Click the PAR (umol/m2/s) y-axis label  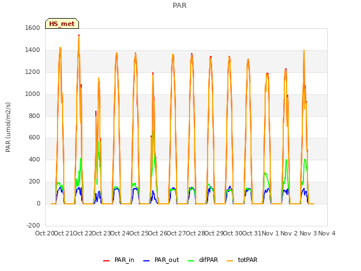pos(8,127)
